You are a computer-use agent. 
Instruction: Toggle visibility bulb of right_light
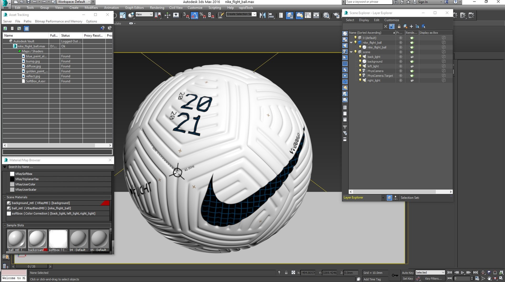click(360, 80)
